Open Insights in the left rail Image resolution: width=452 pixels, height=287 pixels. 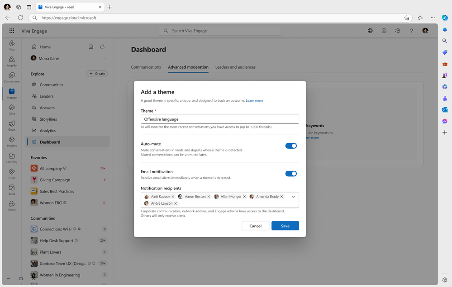click(11, 142)
